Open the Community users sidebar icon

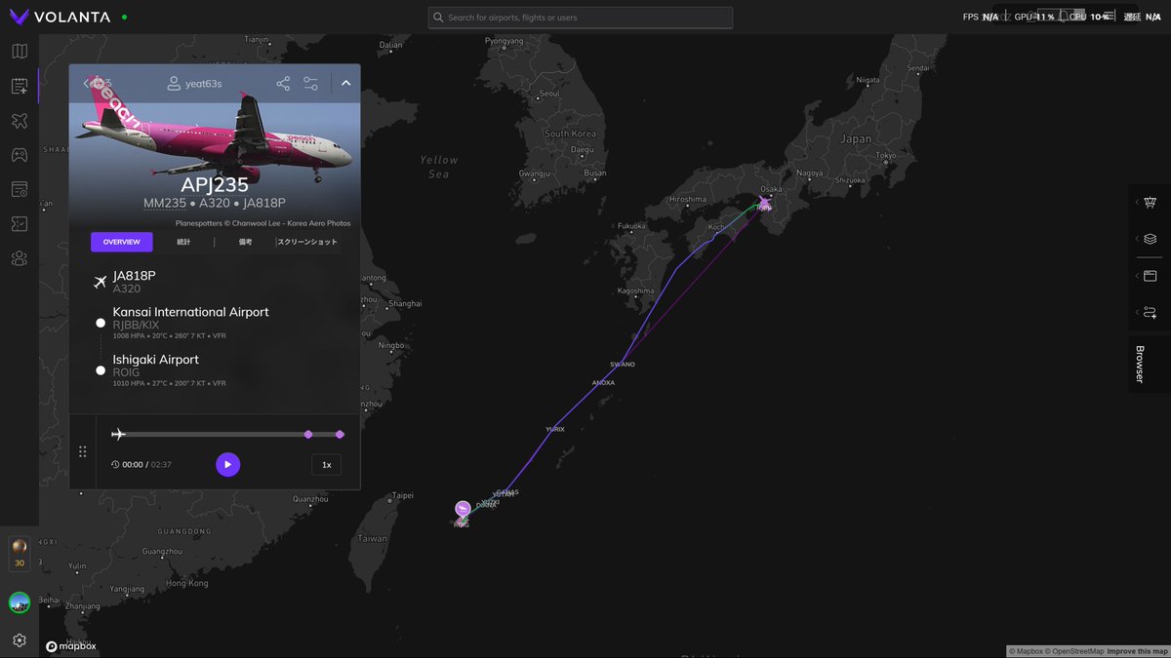tap(20, 258)
